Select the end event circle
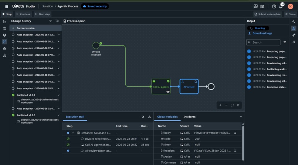298x165 pixels. [211, 86]
